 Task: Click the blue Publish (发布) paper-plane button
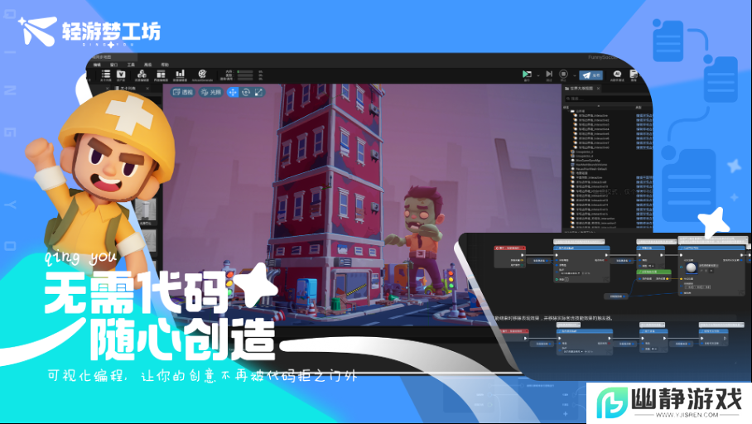(592, 75)
